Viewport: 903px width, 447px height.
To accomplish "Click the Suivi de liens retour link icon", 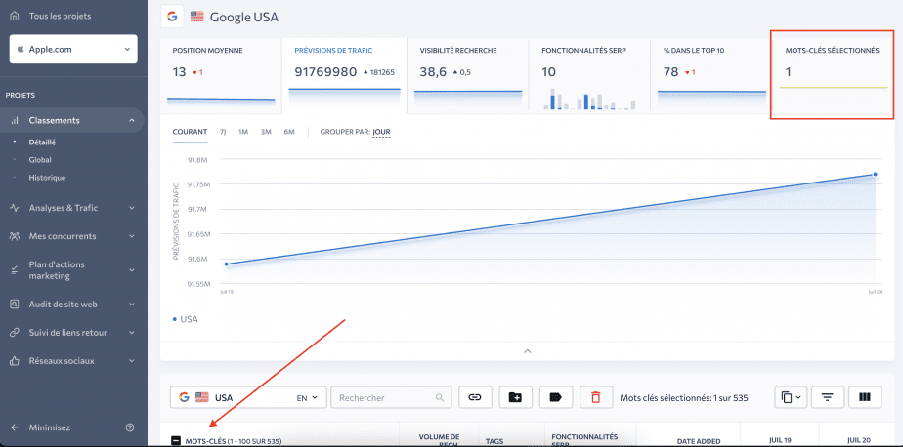I will (x=15, y=333).
